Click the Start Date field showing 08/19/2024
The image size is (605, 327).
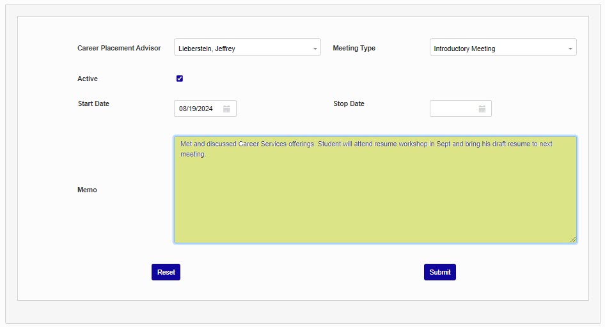pos(197,109)
